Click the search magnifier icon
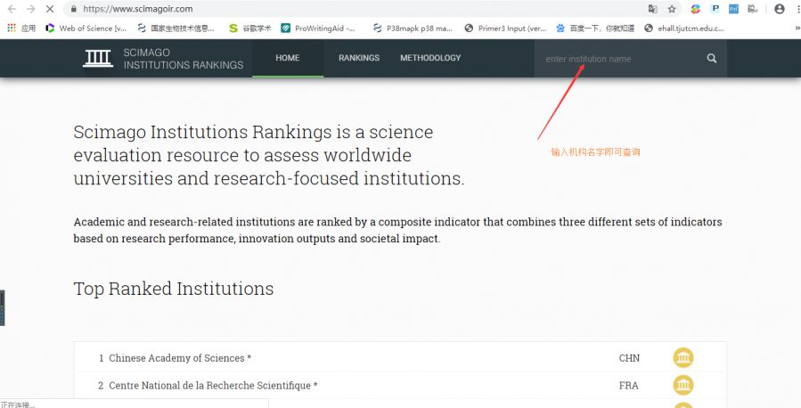The height and width of the screenshot is (408, 801). (712, 58)
